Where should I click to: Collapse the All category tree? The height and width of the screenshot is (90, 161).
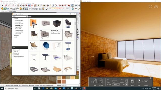13,19
